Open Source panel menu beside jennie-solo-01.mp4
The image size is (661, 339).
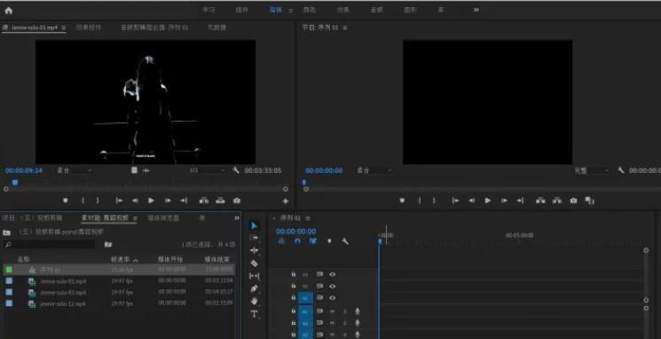pyautogui.click(x=64, y=28)
